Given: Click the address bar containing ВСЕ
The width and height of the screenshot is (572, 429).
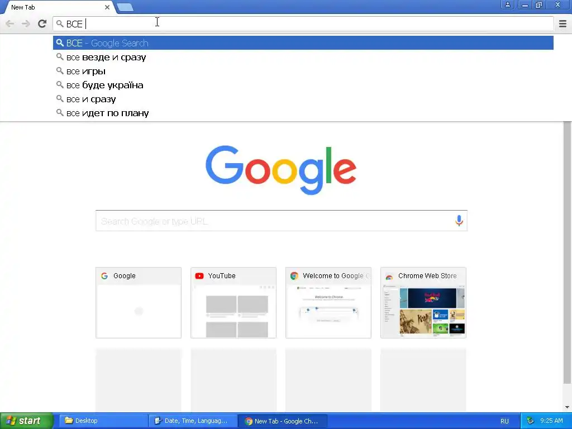Looking at the screenshot, I should pos(303,23).
